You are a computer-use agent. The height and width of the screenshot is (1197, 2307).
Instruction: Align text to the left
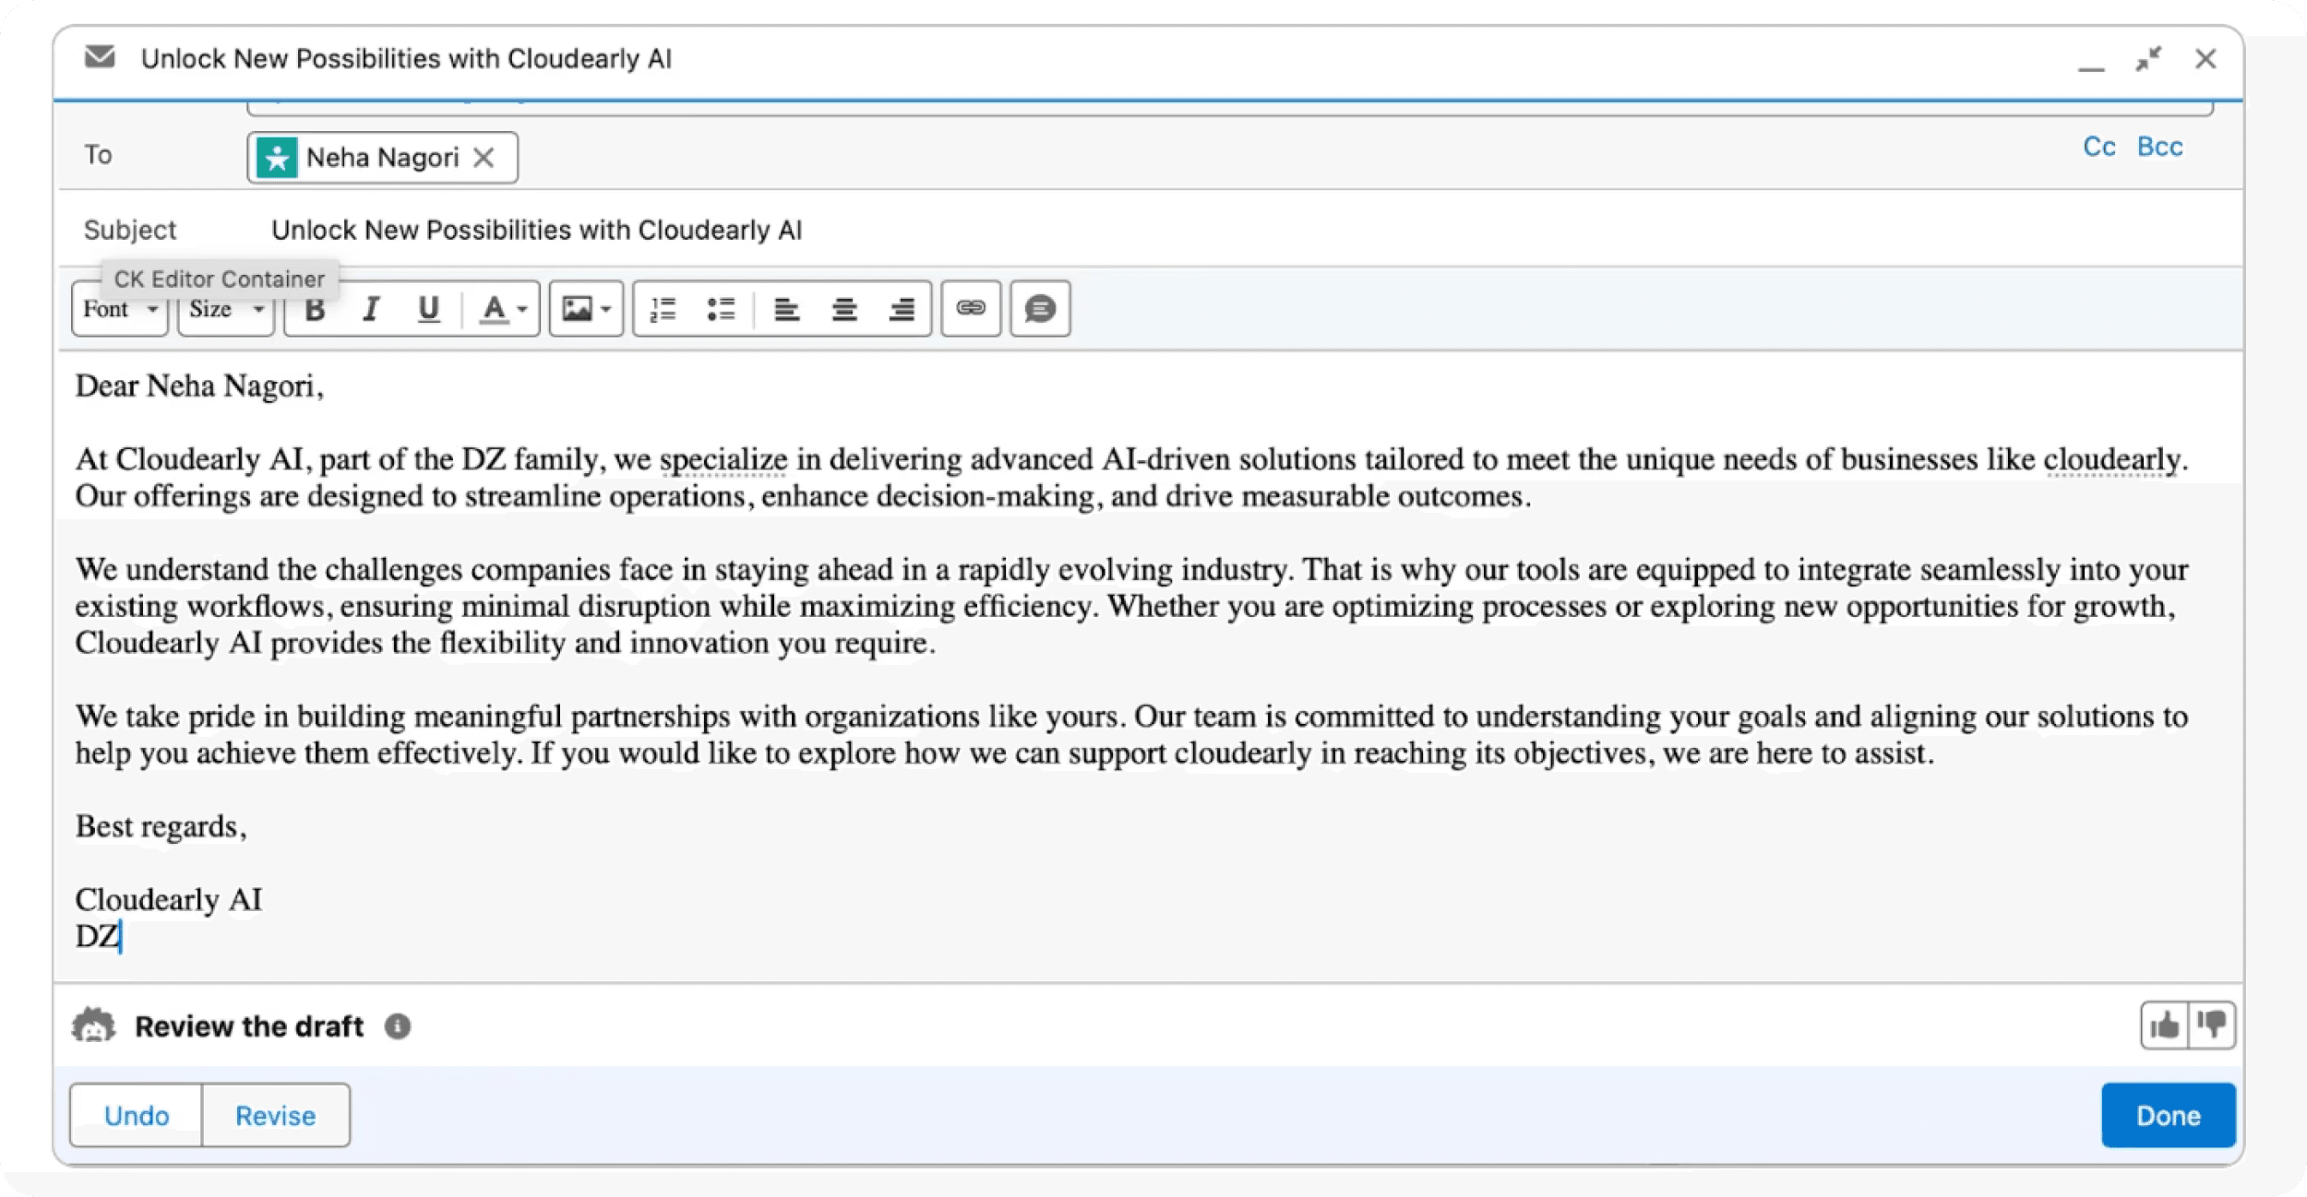coord(786,310)
